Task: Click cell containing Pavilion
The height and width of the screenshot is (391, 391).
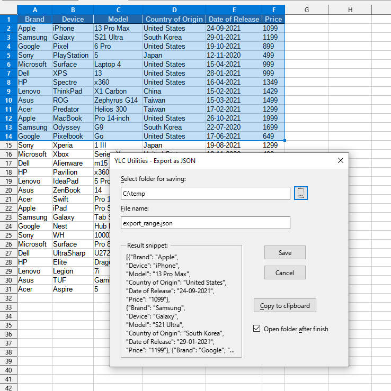Action: 73,172
